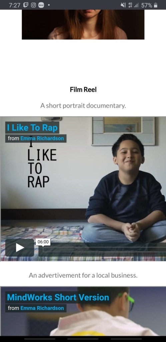Tap the muted vibrate status icon
Viewport: 166px width, 342px height.
point(123,5)
